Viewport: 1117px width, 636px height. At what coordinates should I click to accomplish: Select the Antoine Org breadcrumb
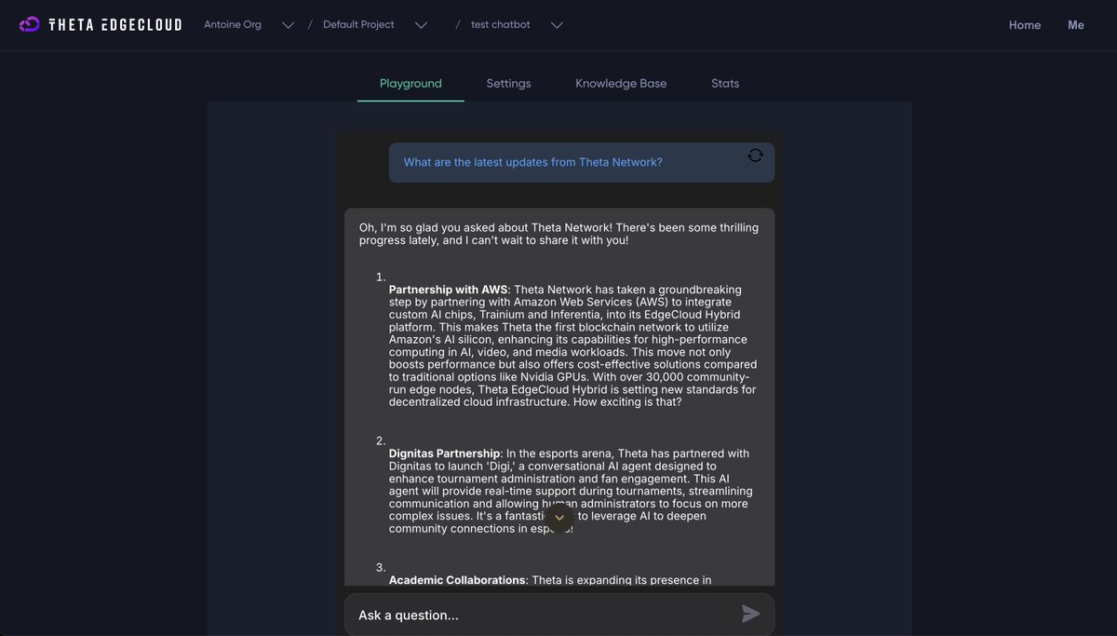click(233, 24)
